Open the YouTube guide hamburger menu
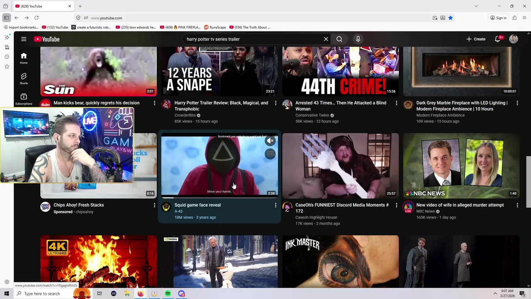The width and height of the screenshot is (531, 299). pyautogui.click(x=24, y=39)
